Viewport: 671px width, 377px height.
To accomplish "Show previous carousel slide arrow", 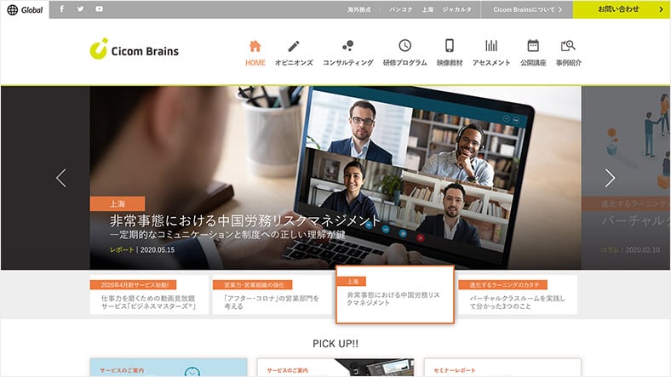I will tap(60, 178).
